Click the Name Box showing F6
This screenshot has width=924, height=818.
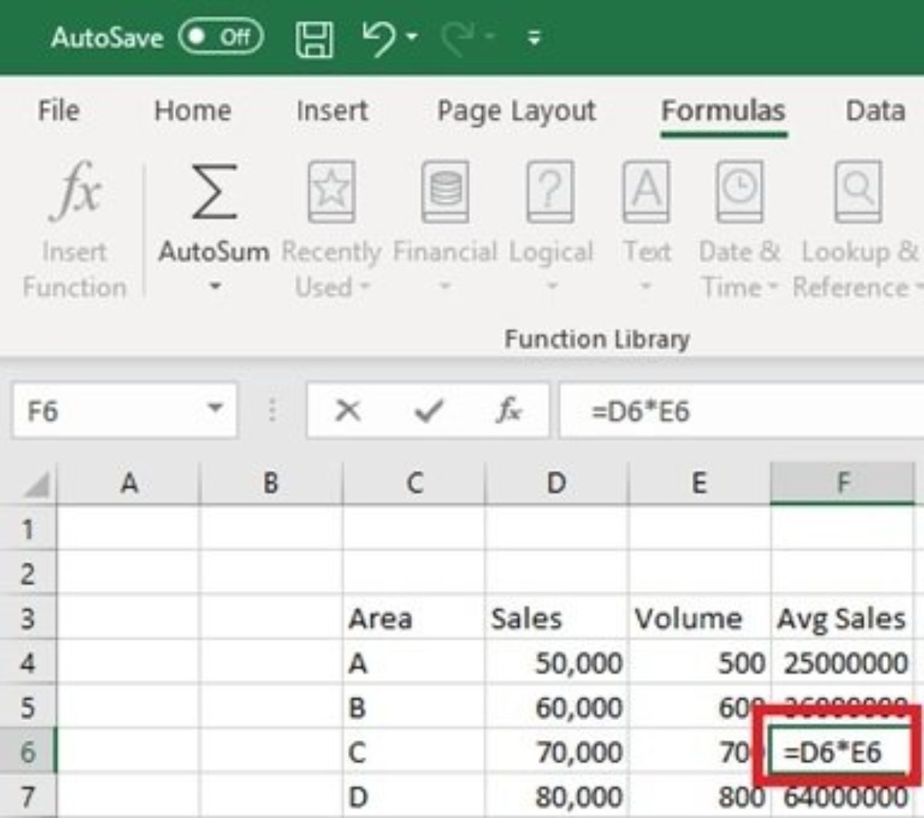click(108, 411)
